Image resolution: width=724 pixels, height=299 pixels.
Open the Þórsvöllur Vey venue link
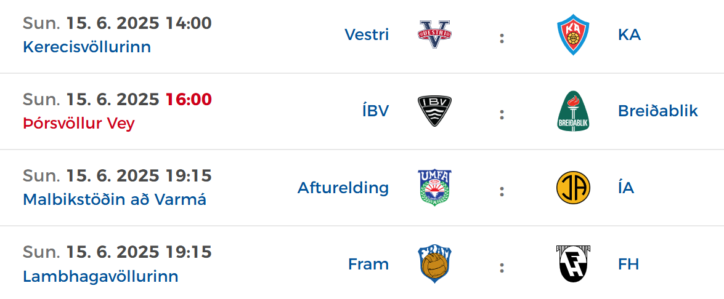coord(78,124)
